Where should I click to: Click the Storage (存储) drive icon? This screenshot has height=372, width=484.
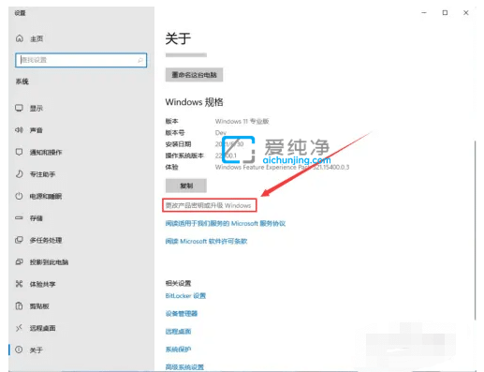(19, 218)
